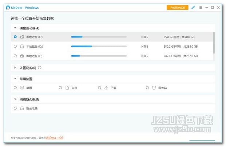The width and height of the screenshot is (226, 147).
Task: Click the 本地磁盘 (C:) label
Action: pos(34,37)
